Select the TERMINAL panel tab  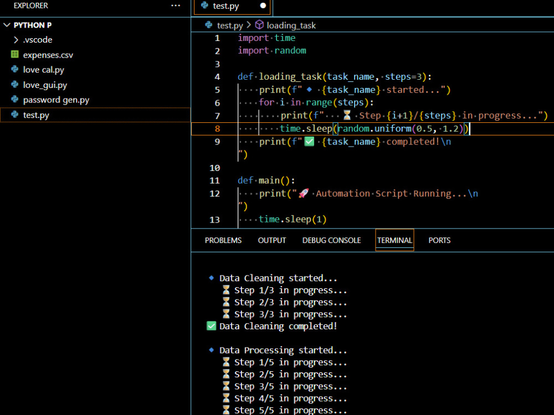click(x=394, y=240)
